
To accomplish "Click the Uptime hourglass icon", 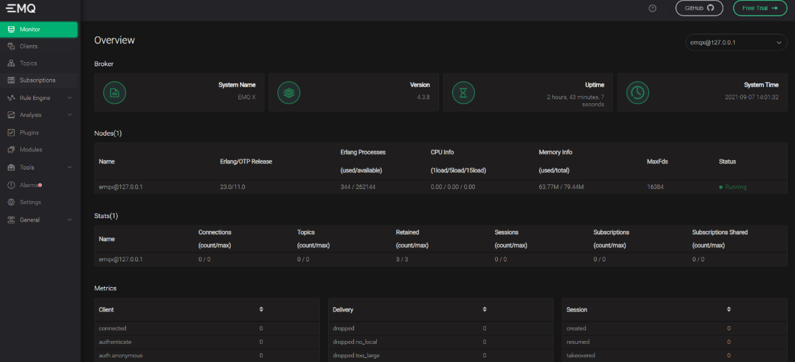I will [x=463, y=92].
